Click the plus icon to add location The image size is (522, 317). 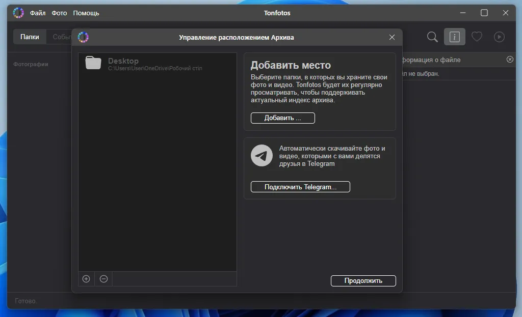click(x=86, y=279)
